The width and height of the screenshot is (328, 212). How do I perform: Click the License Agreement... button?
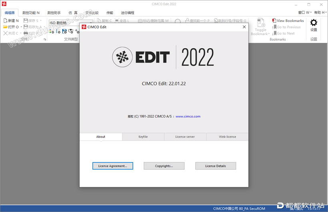point(113,166)
